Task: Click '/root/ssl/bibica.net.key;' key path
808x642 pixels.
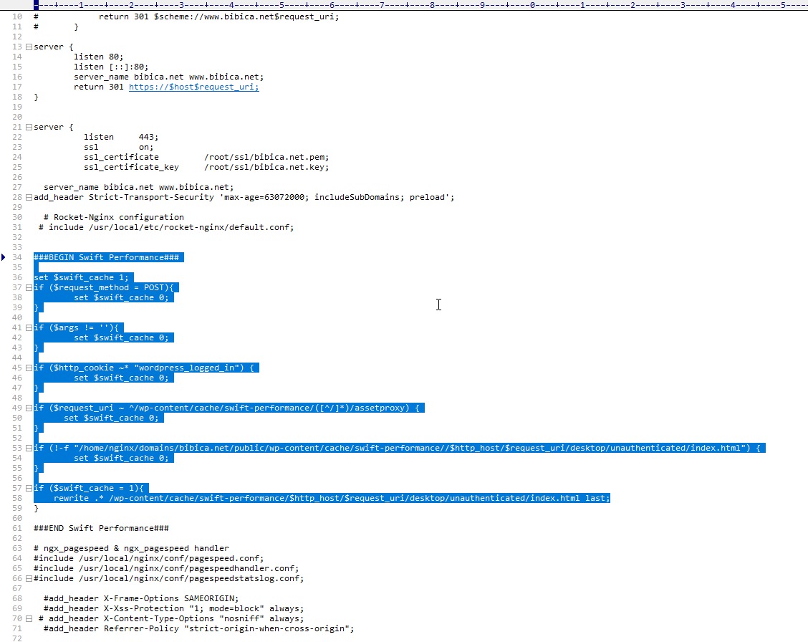Action: (266, 168)
